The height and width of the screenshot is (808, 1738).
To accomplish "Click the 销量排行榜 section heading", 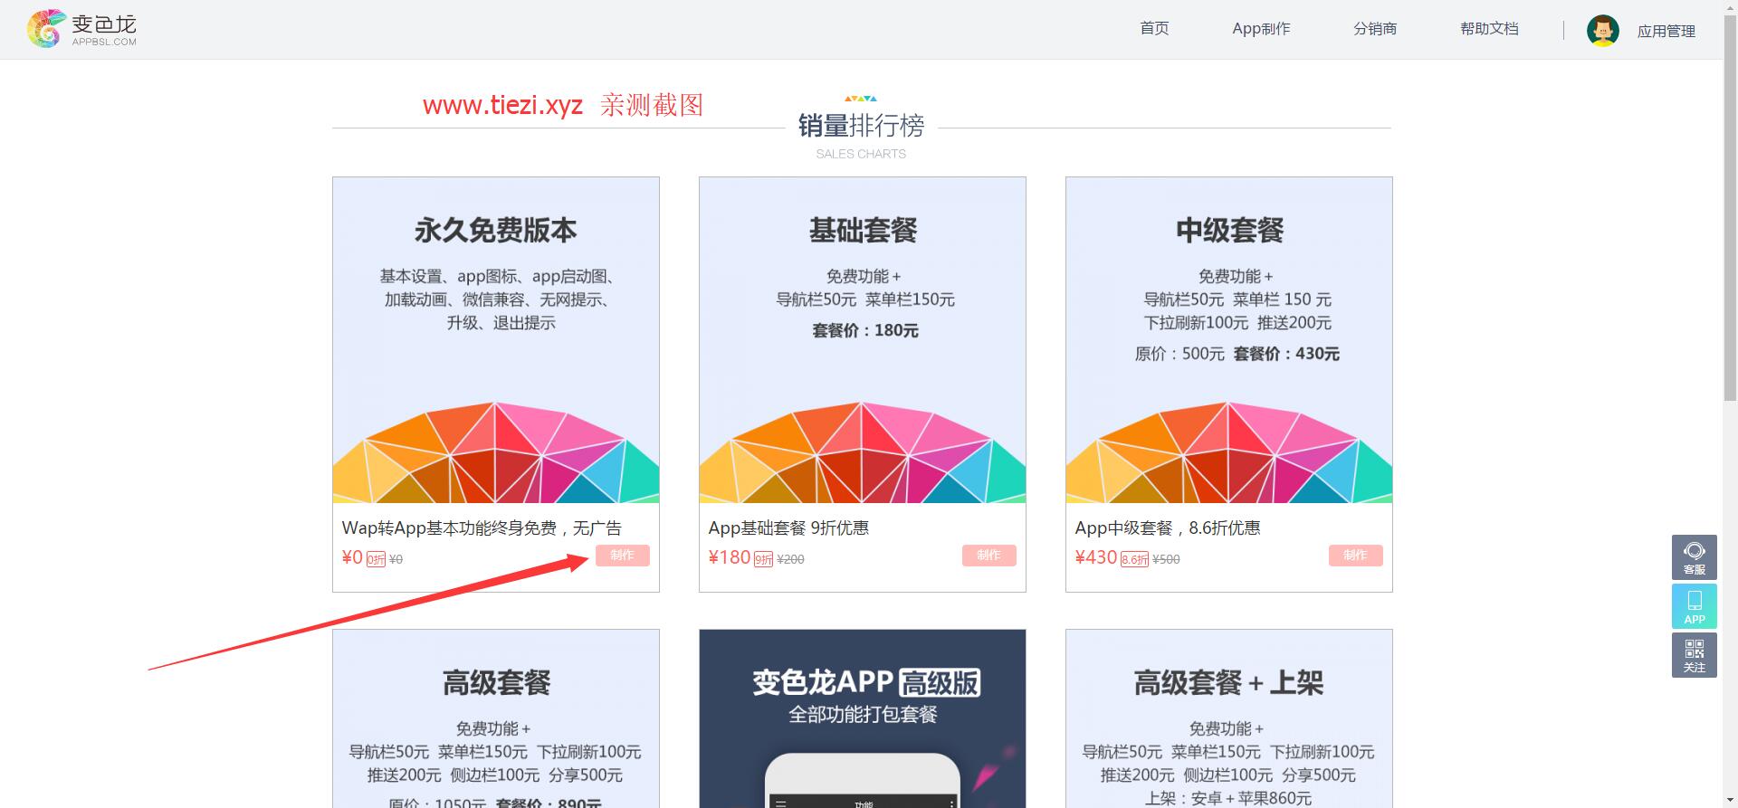I will (861, 126).
